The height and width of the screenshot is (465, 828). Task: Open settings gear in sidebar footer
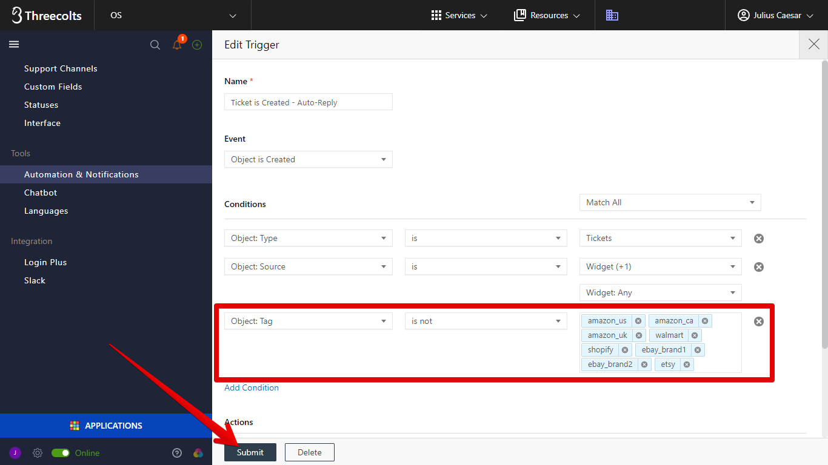(38, 453)
